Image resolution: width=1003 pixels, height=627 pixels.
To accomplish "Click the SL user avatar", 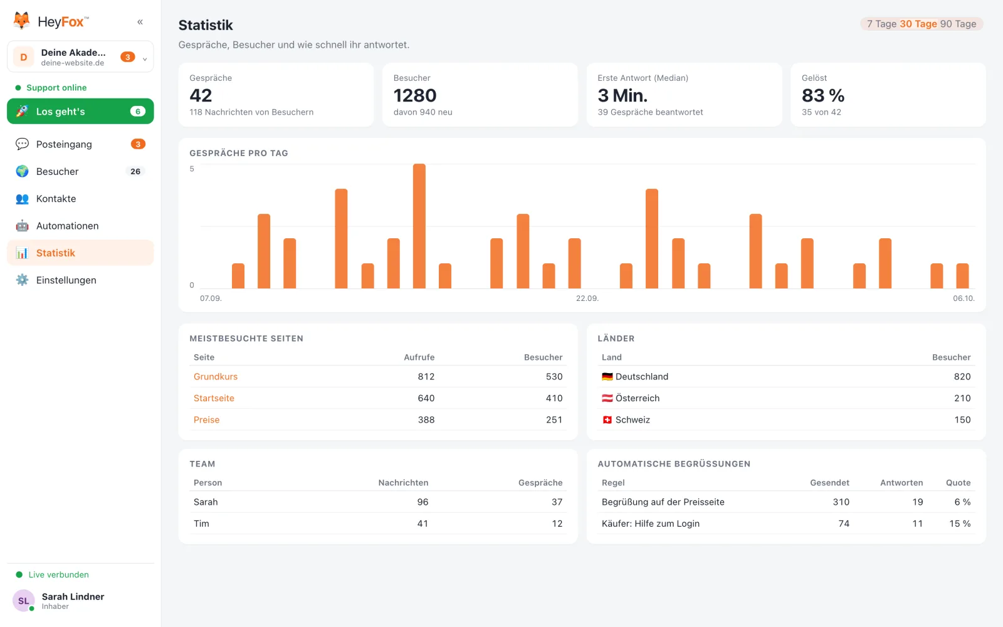I will 23,601.
